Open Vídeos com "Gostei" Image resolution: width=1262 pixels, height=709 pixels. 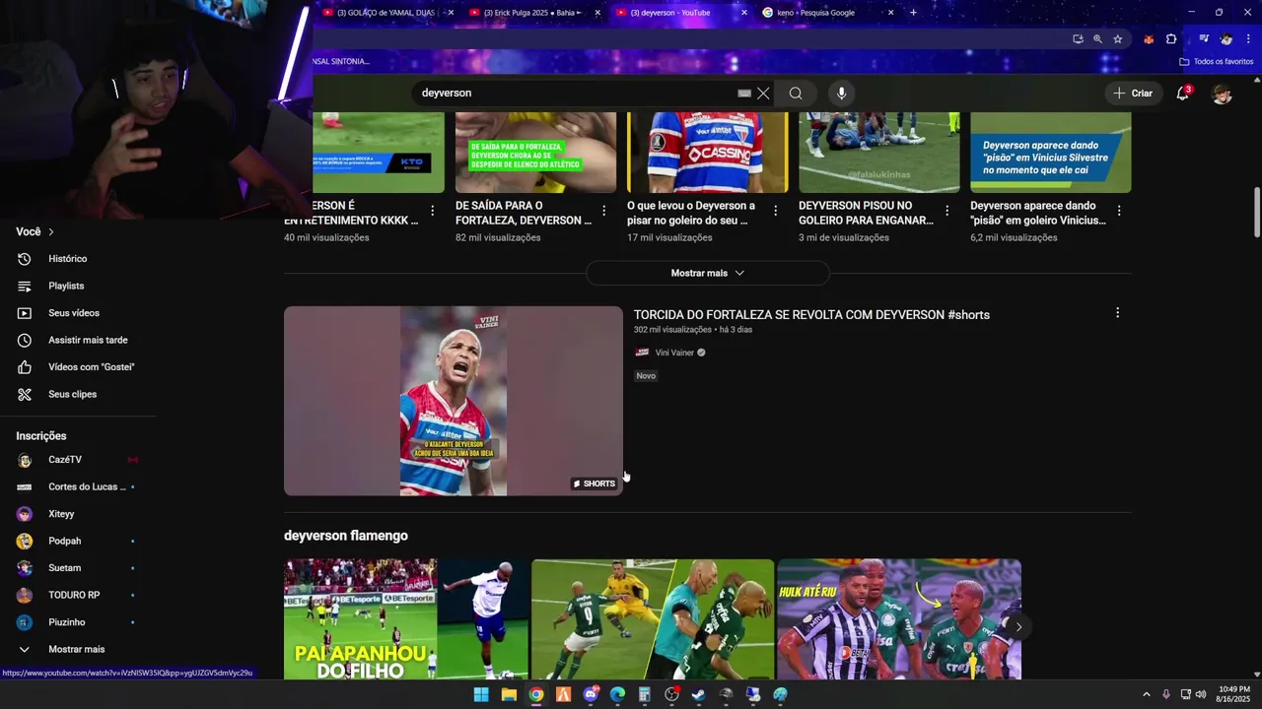91,367
